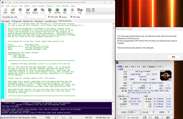Switch to the Messages tab
Image resolution: width=183 pixels, height=119 pixels.
pyautogui.click(x=6, y=21)
